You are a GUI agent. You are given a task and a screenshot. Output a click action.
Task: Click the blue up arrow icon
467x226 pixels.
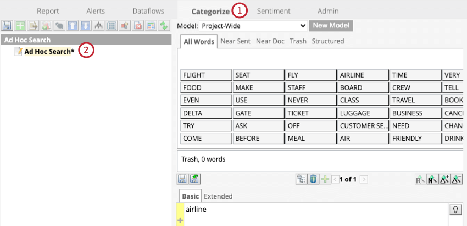pos(71,25)
